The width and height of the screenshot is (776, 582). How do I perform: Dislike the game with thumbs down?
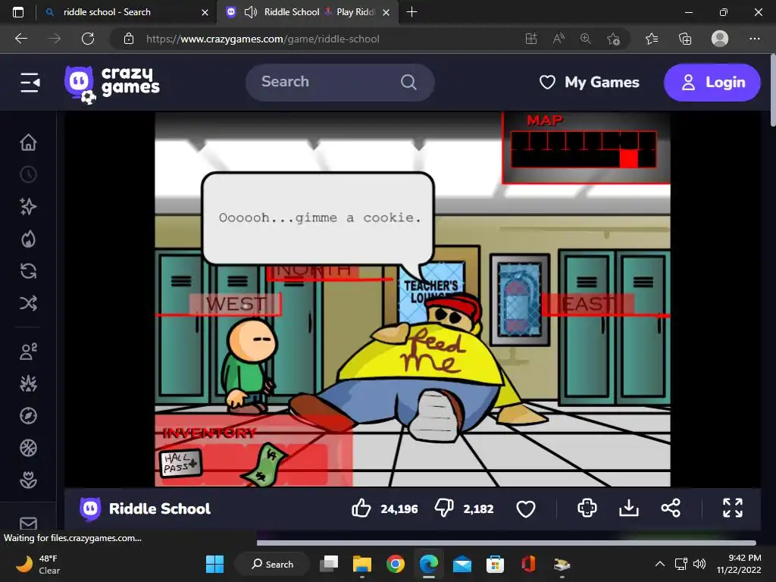pos(444,508)
